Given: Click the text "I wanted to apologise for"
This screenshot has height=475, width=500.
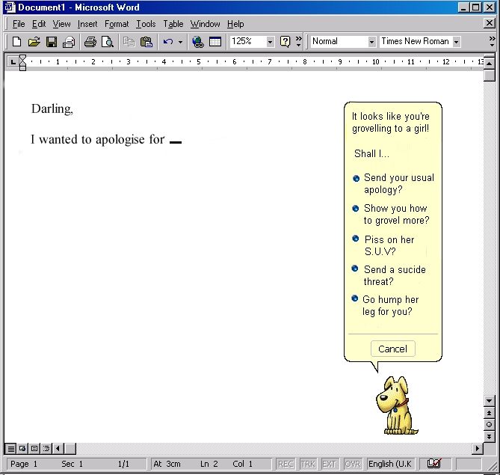Looking at the screenshot, I should (98, 139).
